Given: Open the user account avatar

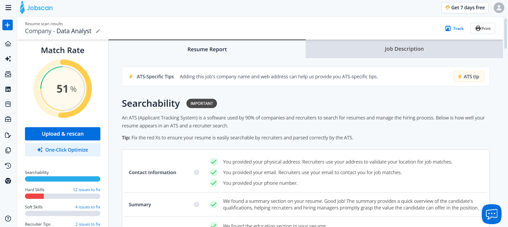Looking at the screenshot, I should (499, 8).
